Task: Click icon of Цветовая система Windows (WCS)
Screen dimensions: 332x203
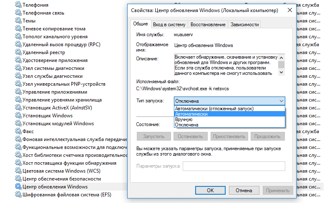Action: click(x=18, y=171)
